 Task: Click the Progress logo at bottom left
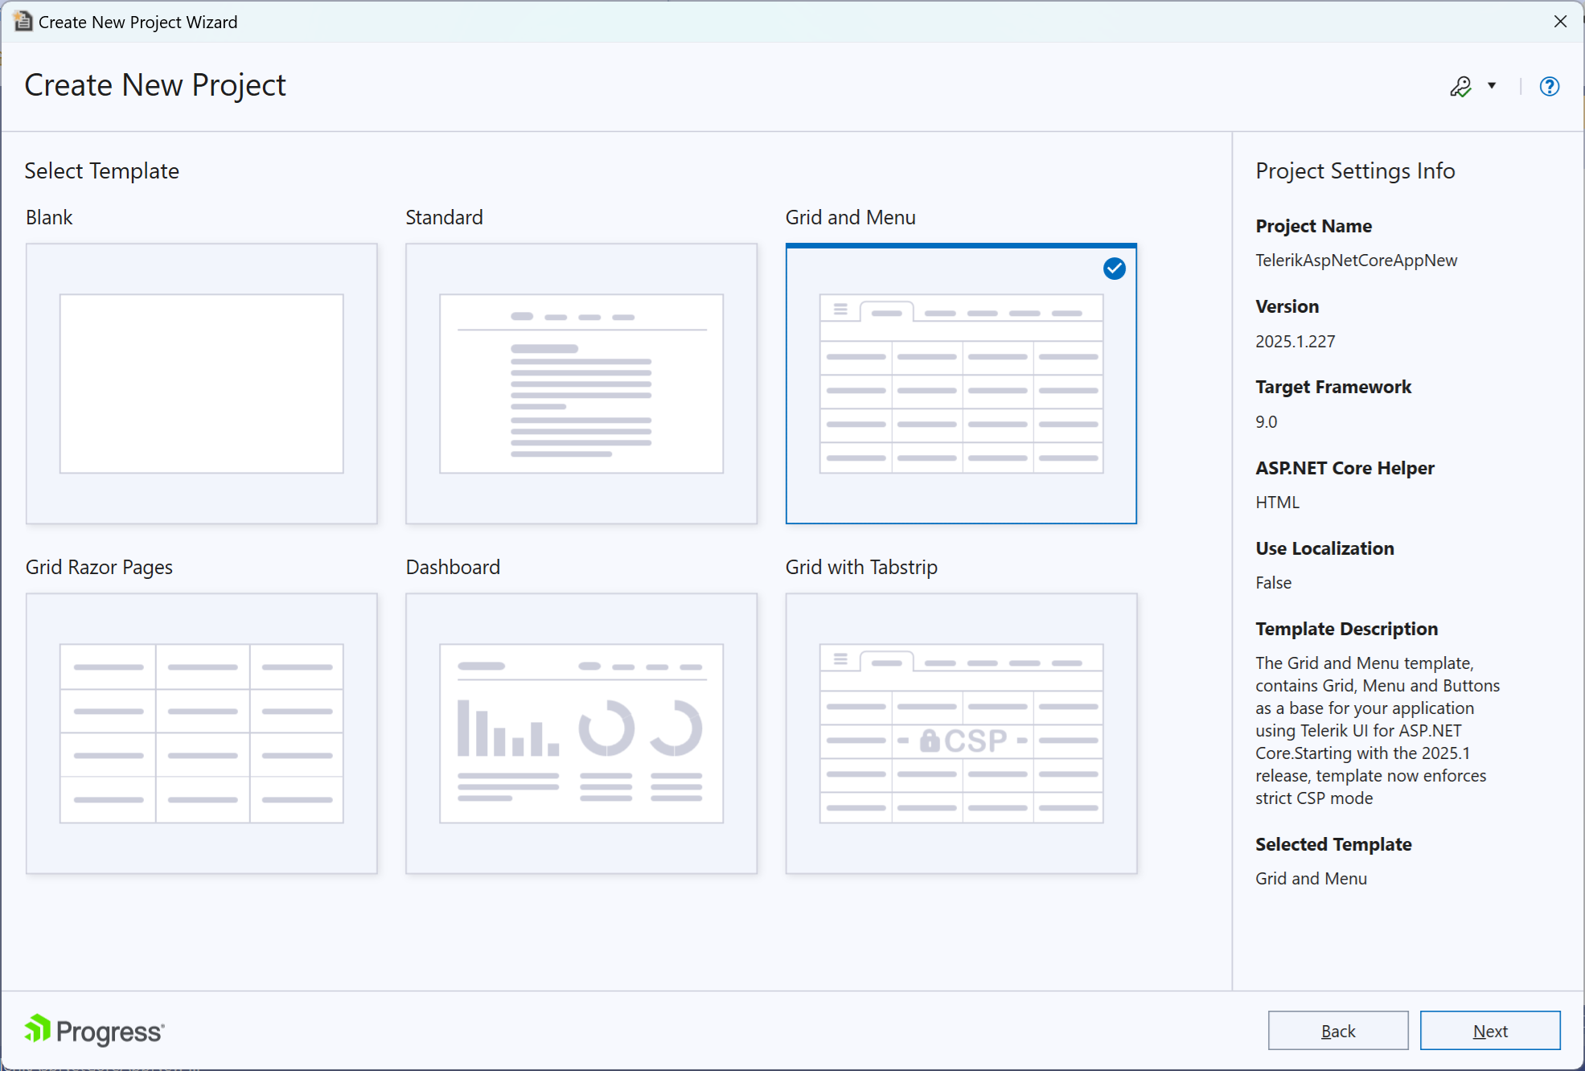click(92, 1031)
